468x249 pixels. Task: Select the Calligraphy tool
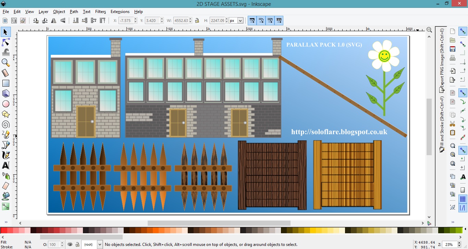[5, 155]
